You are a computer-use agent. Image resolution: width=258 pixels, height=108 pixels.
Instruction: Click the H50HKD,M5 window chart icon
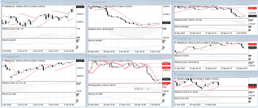(x=3, y=57)
